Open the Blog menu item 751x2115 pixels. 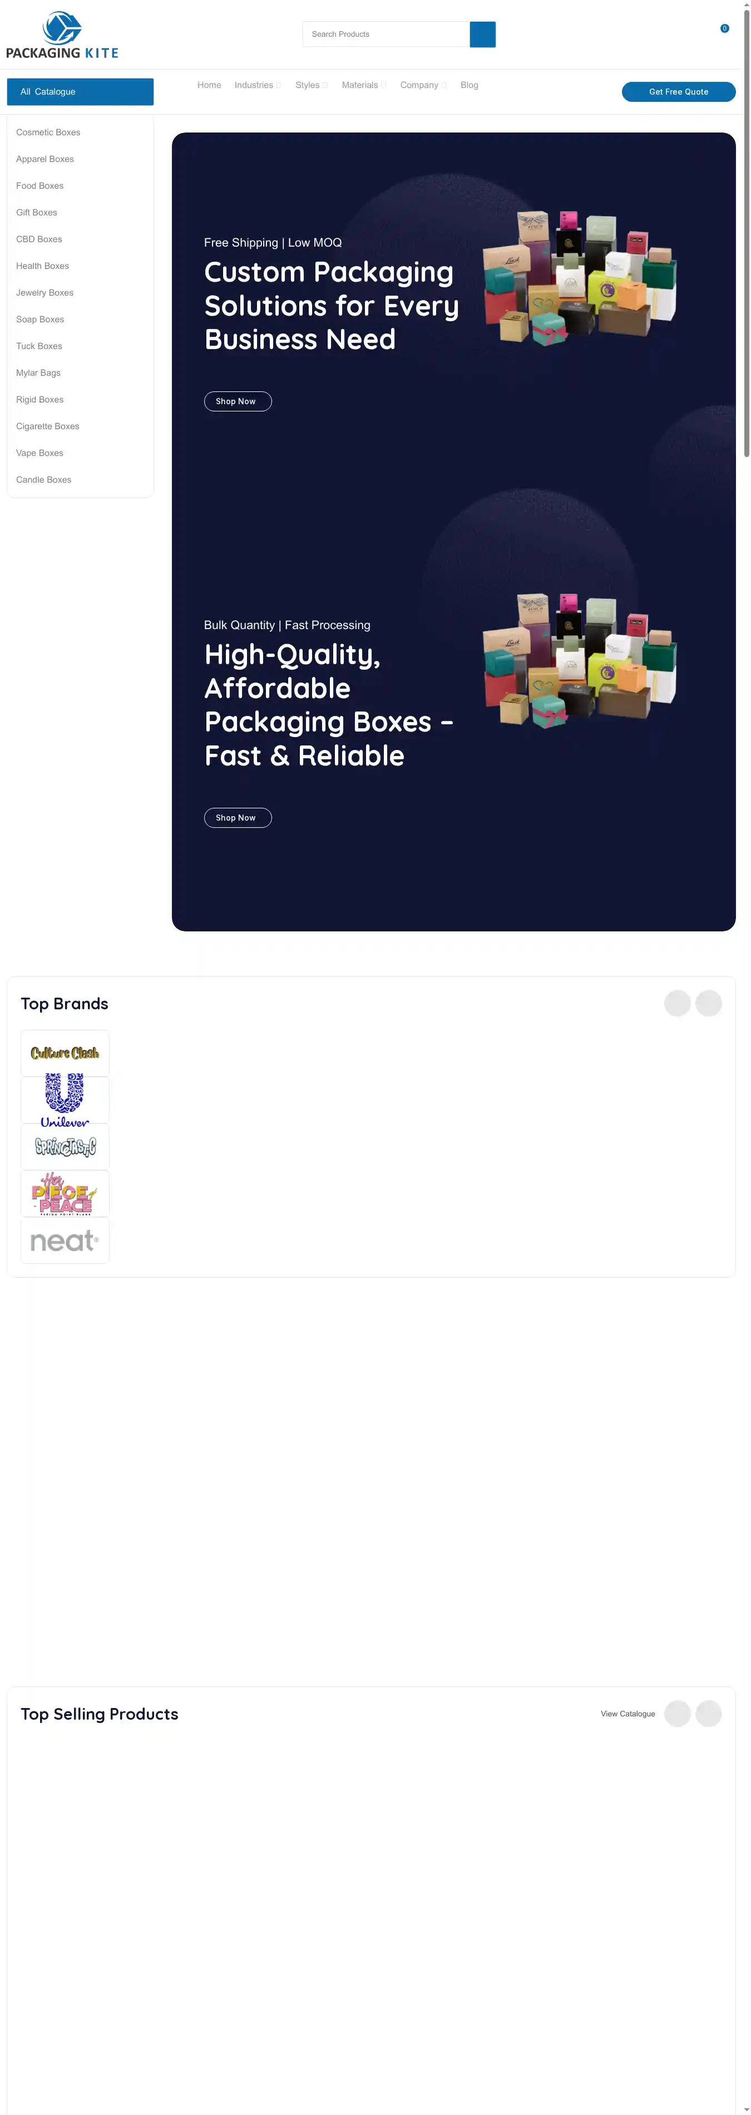tap(470, 85)
